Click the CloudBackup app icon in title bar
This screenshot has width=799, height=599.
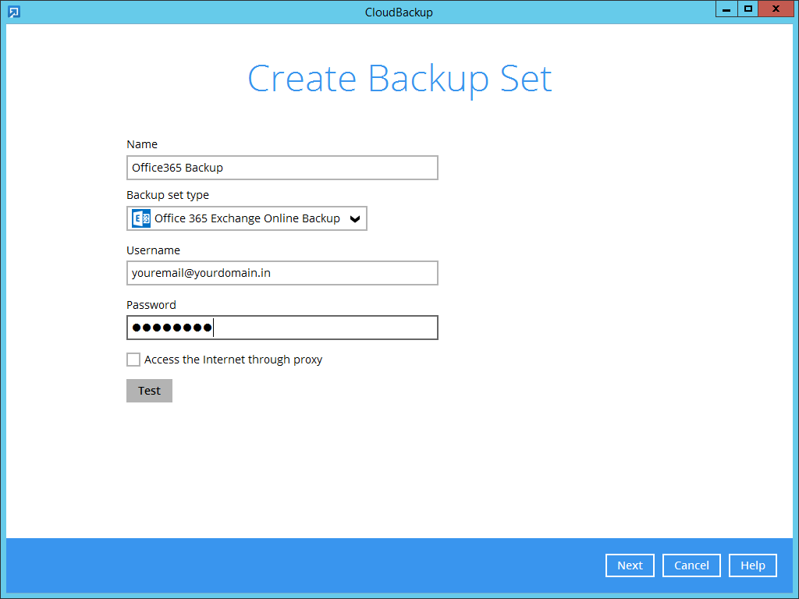pos(13,12)
